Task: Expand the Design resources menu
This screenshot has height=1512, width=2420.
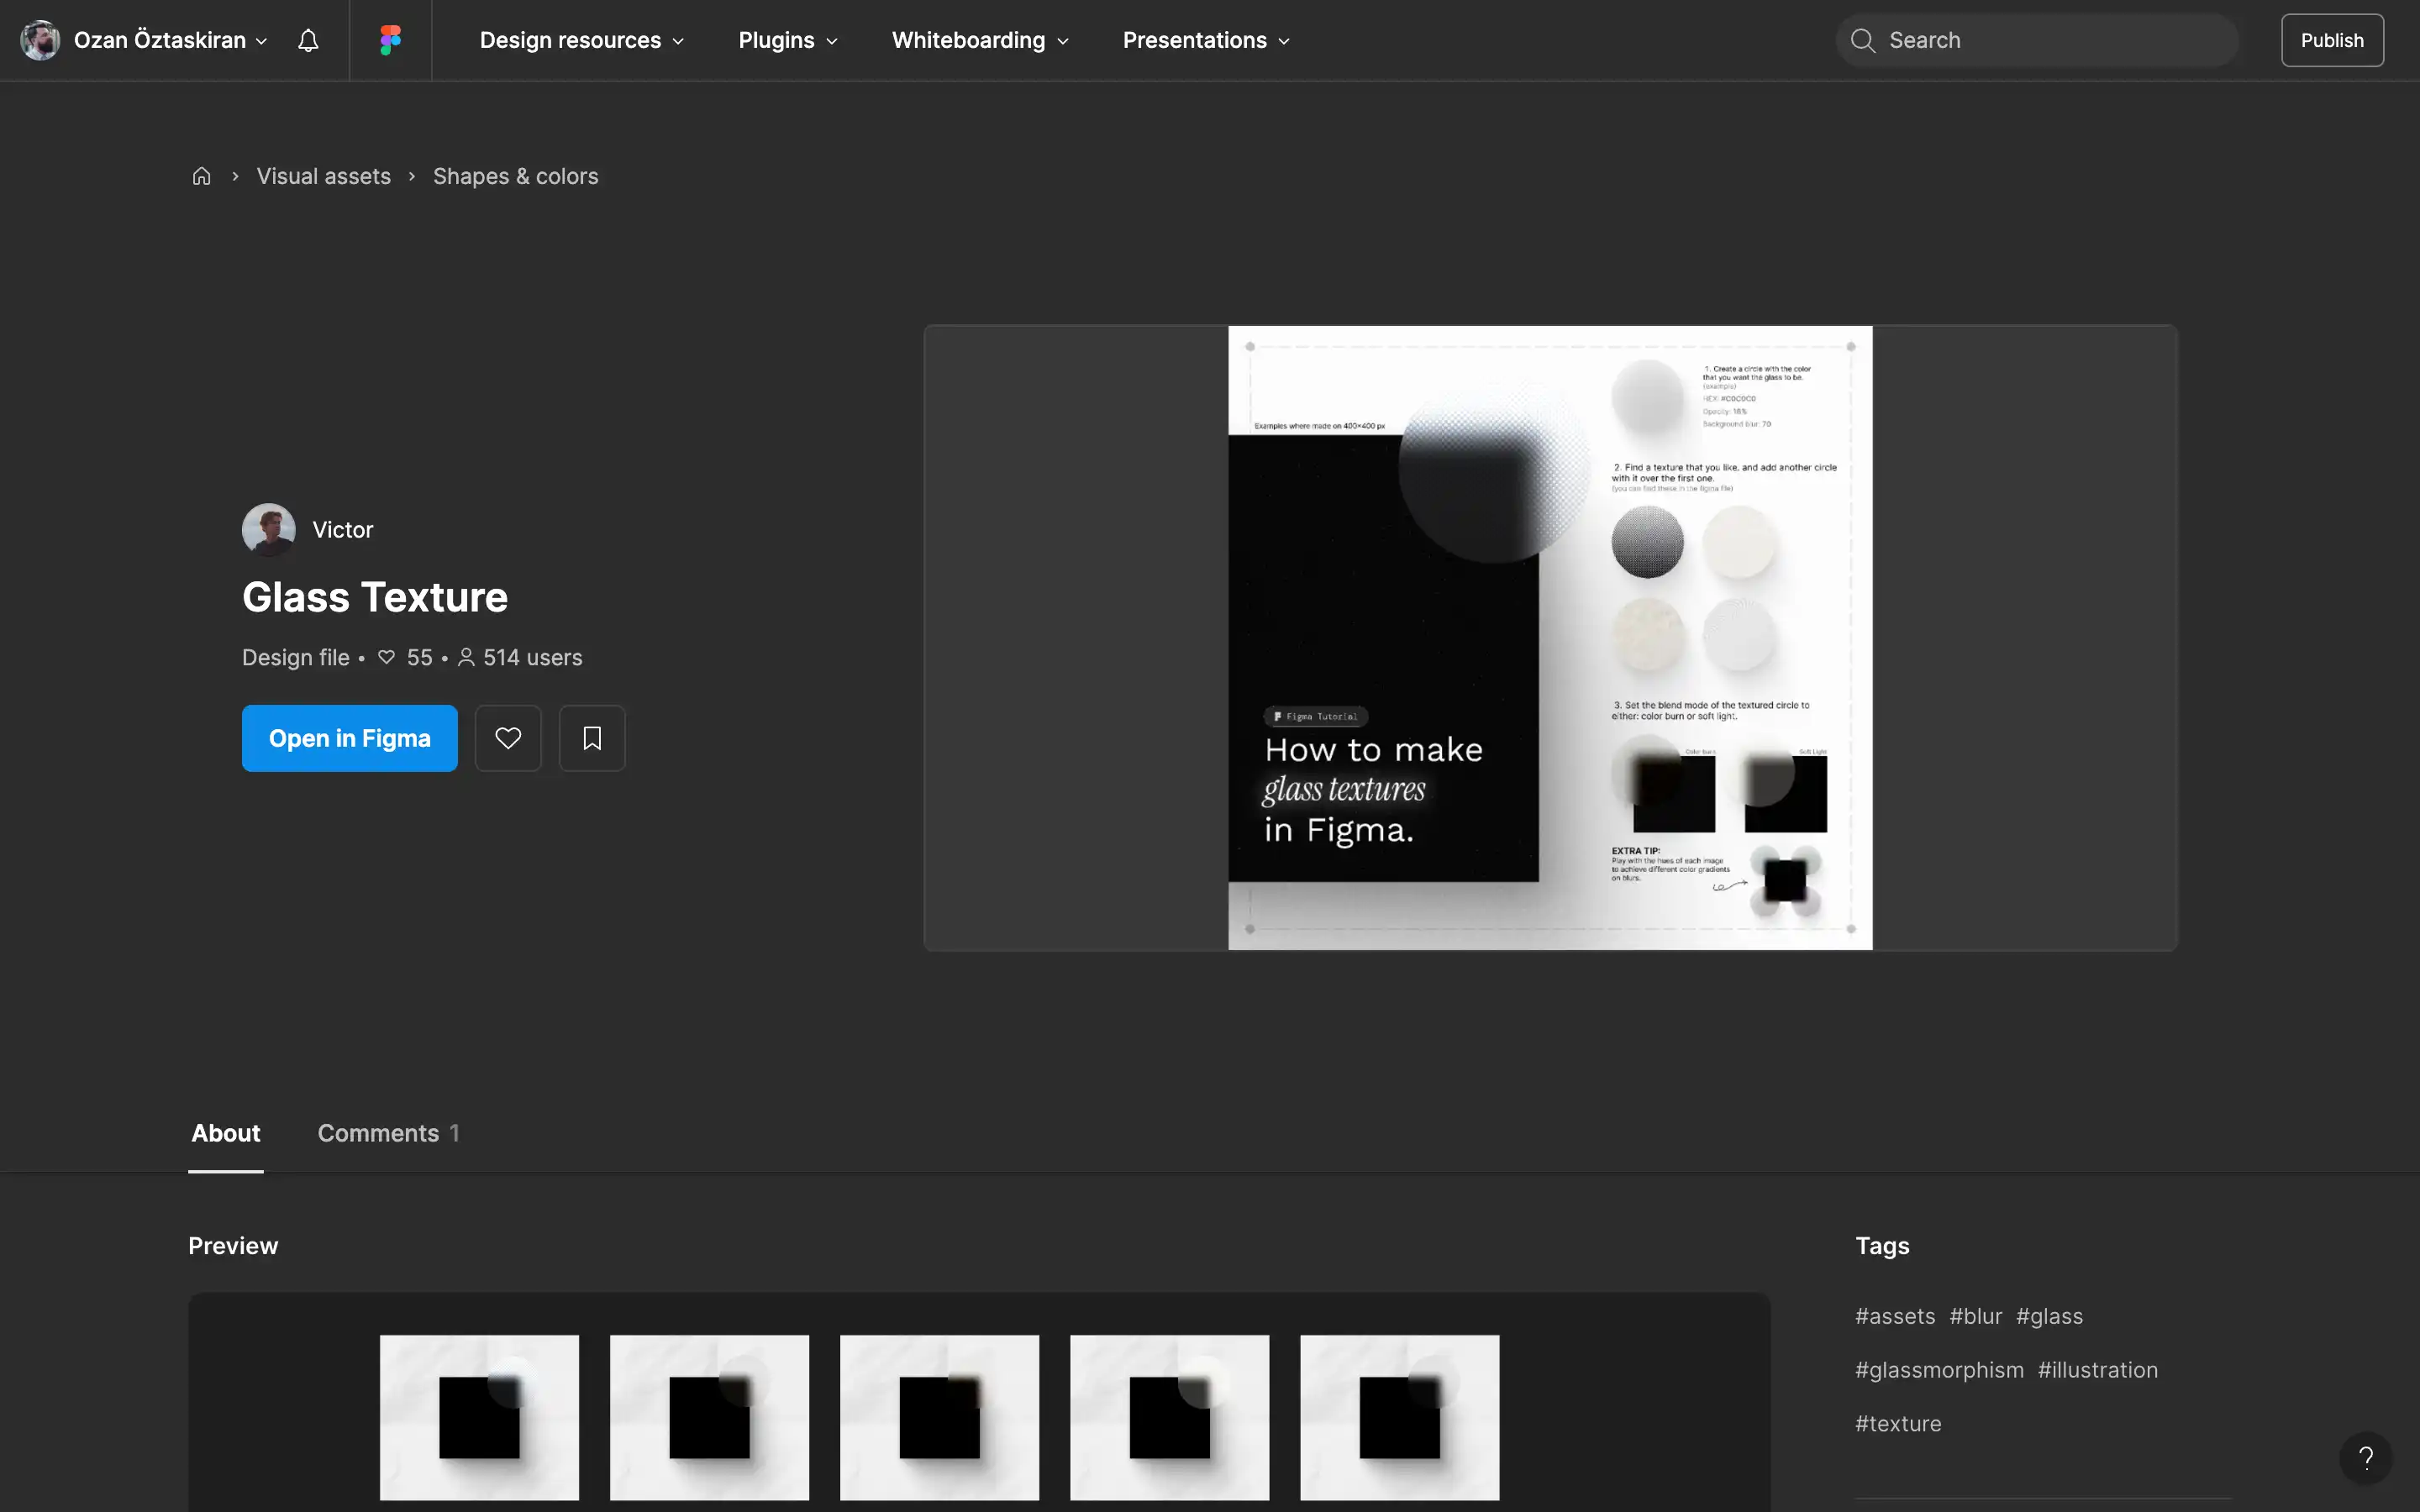Action: click(582, 40)
